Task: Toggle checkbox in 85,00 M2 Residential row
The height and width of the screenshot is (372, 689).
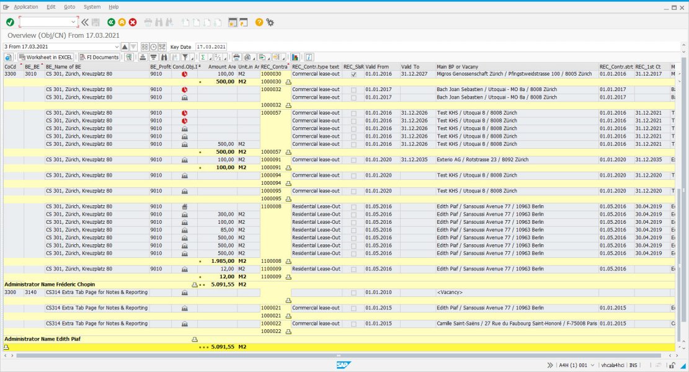Action: coord(353,230)
